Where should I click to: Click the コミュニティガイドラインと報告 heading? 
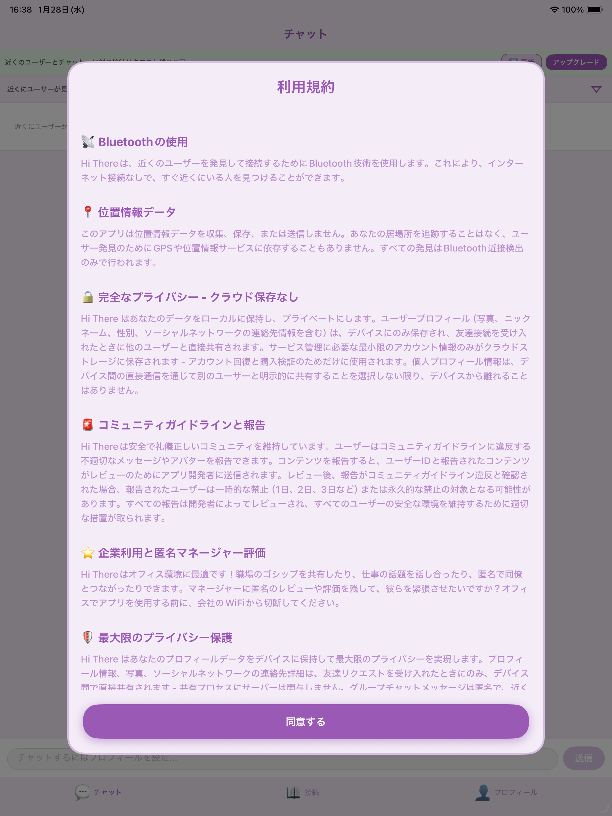coord(182,425)
